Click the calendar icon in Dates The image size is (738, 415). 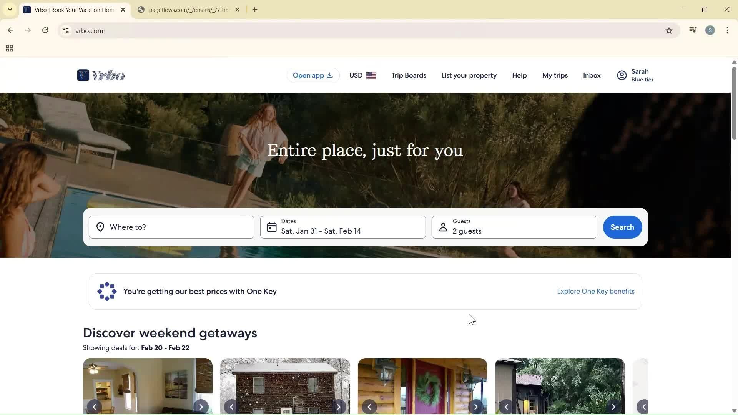click(271, 227)
